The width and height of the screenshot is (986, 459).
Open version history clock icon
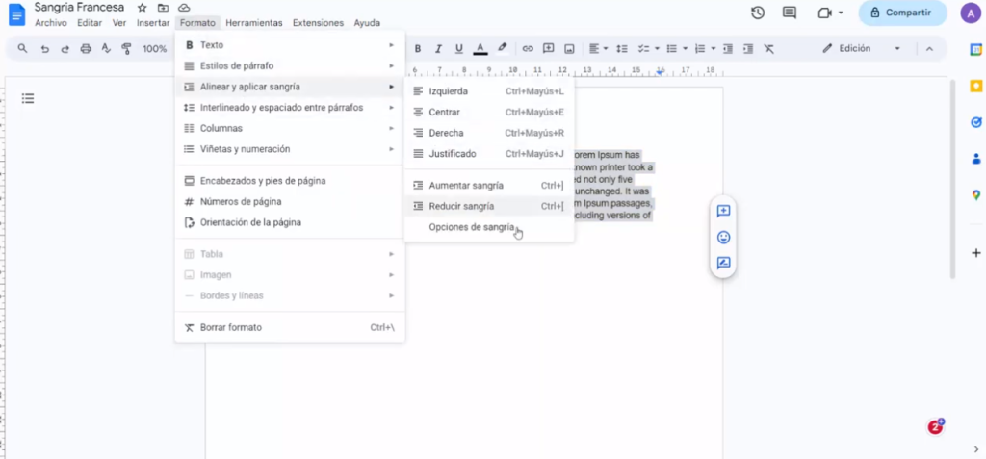click(758, 13)
